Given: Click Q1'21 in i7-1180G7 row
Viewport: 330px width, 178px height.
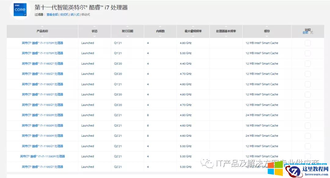Looking at the screenshot, I should click(x=118, y=84).
